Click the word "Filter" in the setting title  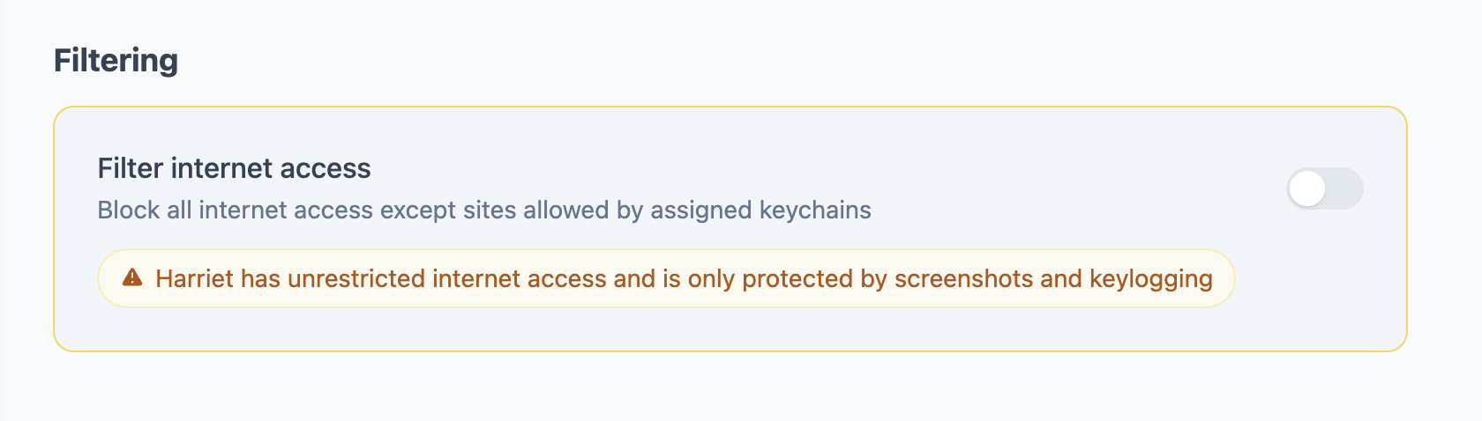(x=131, y=168)
